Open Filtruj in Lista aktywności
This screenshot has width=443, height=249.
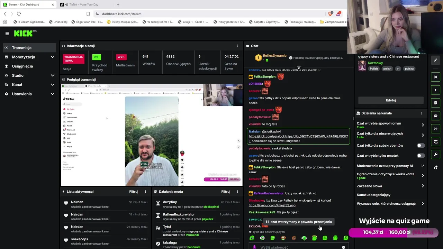point(134,192)
